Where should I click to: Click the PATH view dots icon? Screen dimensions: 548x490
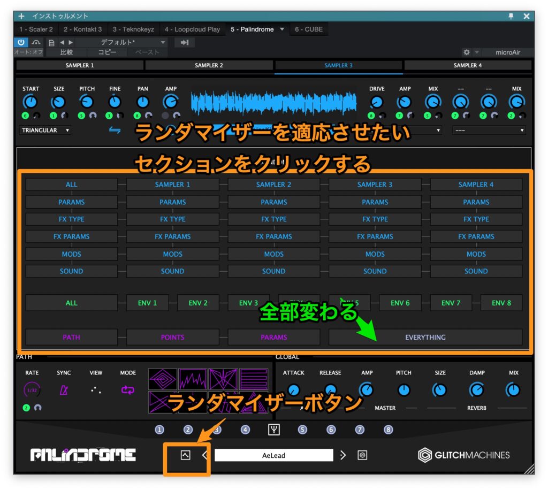coord(96,391)
